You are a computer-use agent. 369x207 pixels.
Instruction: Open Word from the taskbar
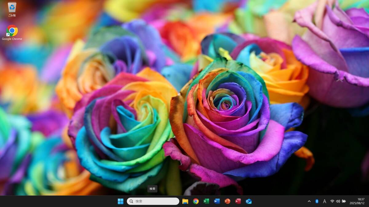click(217, 201)
